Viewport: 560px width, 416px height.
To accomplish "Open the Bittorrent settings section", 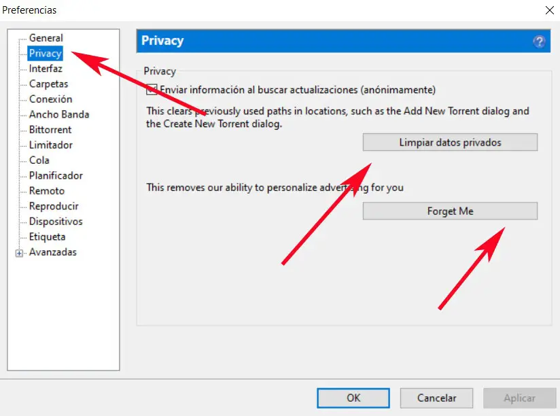I will [x=50, y=130].
